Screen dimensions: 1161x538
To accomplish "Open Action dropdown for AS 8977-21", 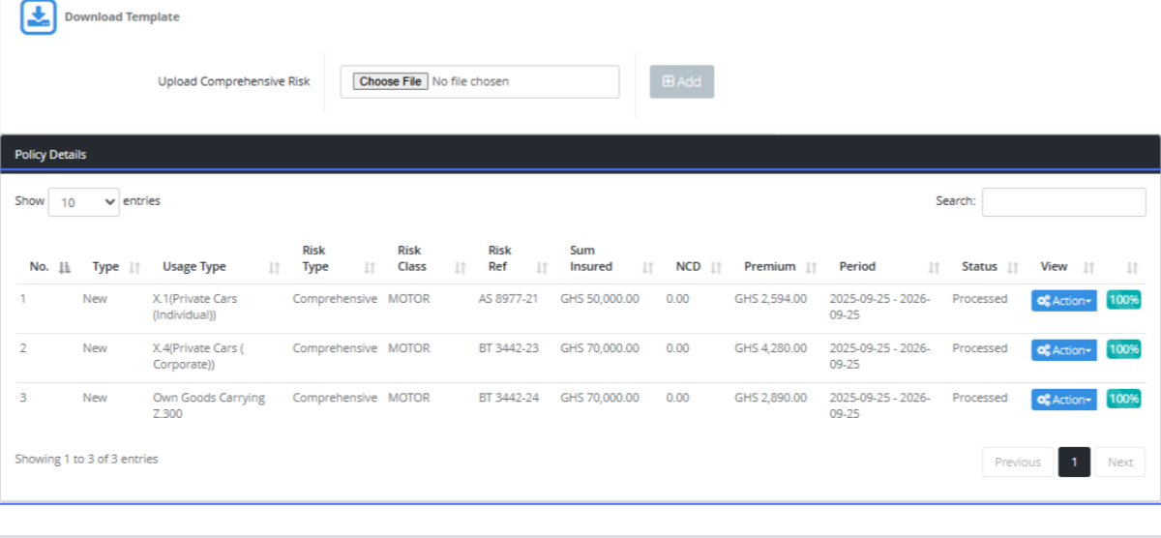I will tap(1063, 301).
